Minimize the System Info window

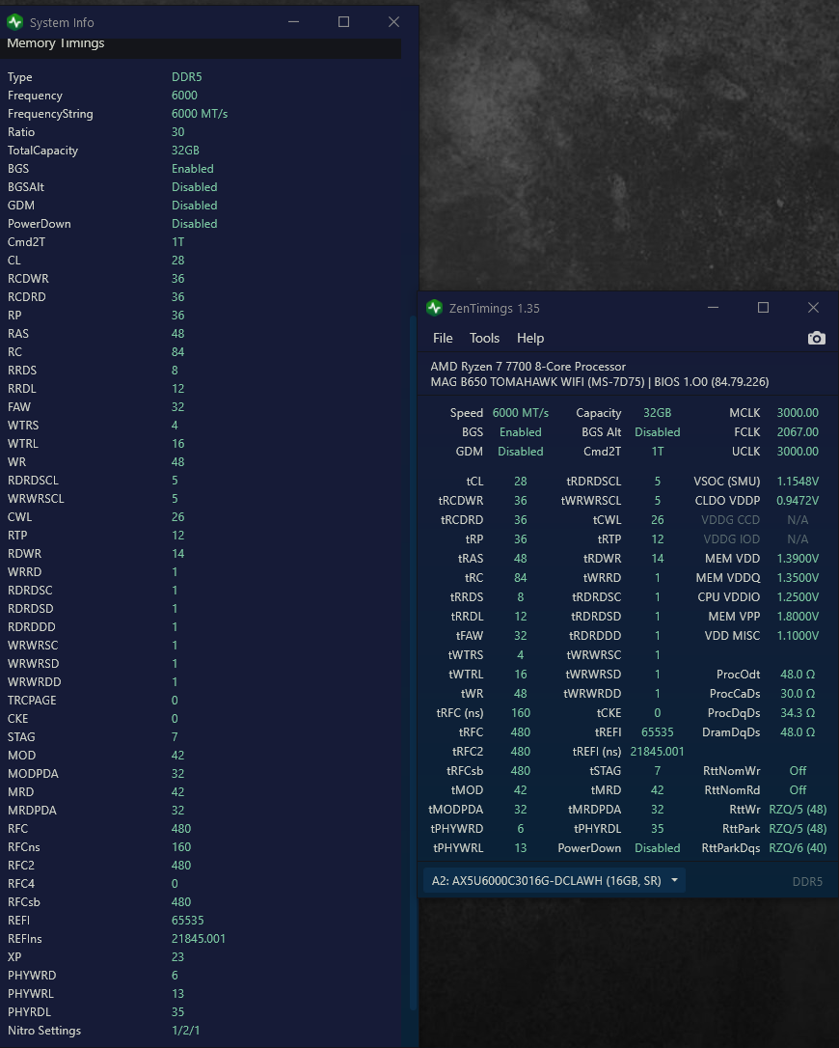click(x=293, y=22)
